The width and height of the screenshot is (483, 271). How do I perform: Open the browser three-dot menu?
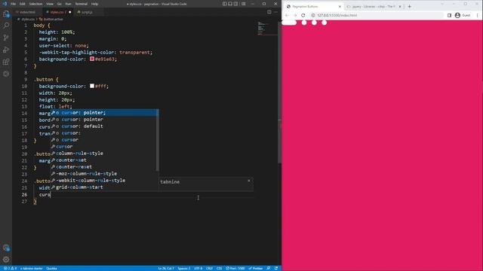478,15
